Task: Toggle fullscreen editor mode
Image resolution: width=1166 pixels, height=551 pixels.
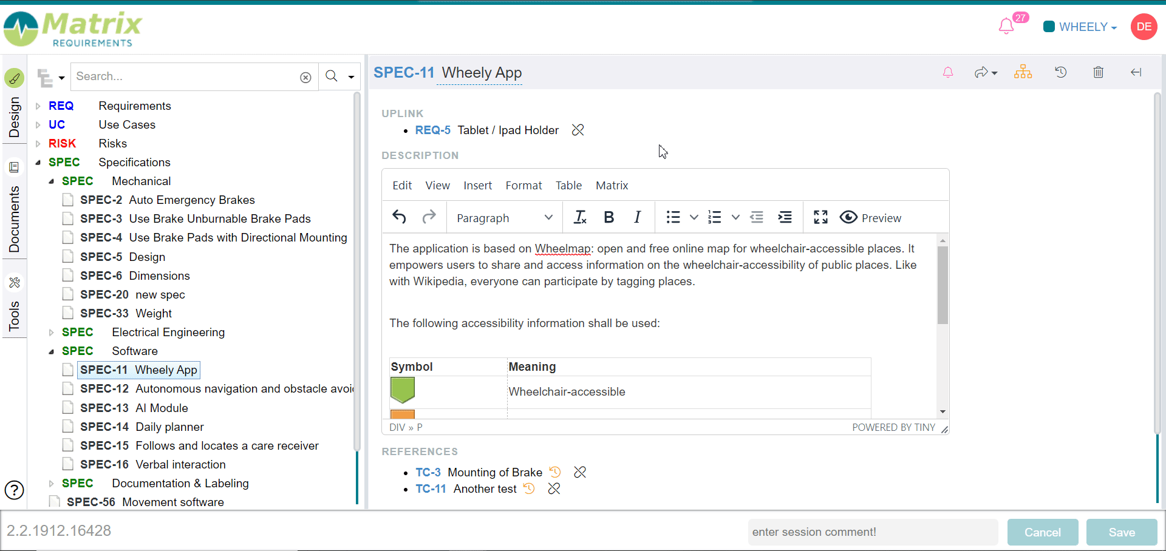Action: (x=820, y=217)
